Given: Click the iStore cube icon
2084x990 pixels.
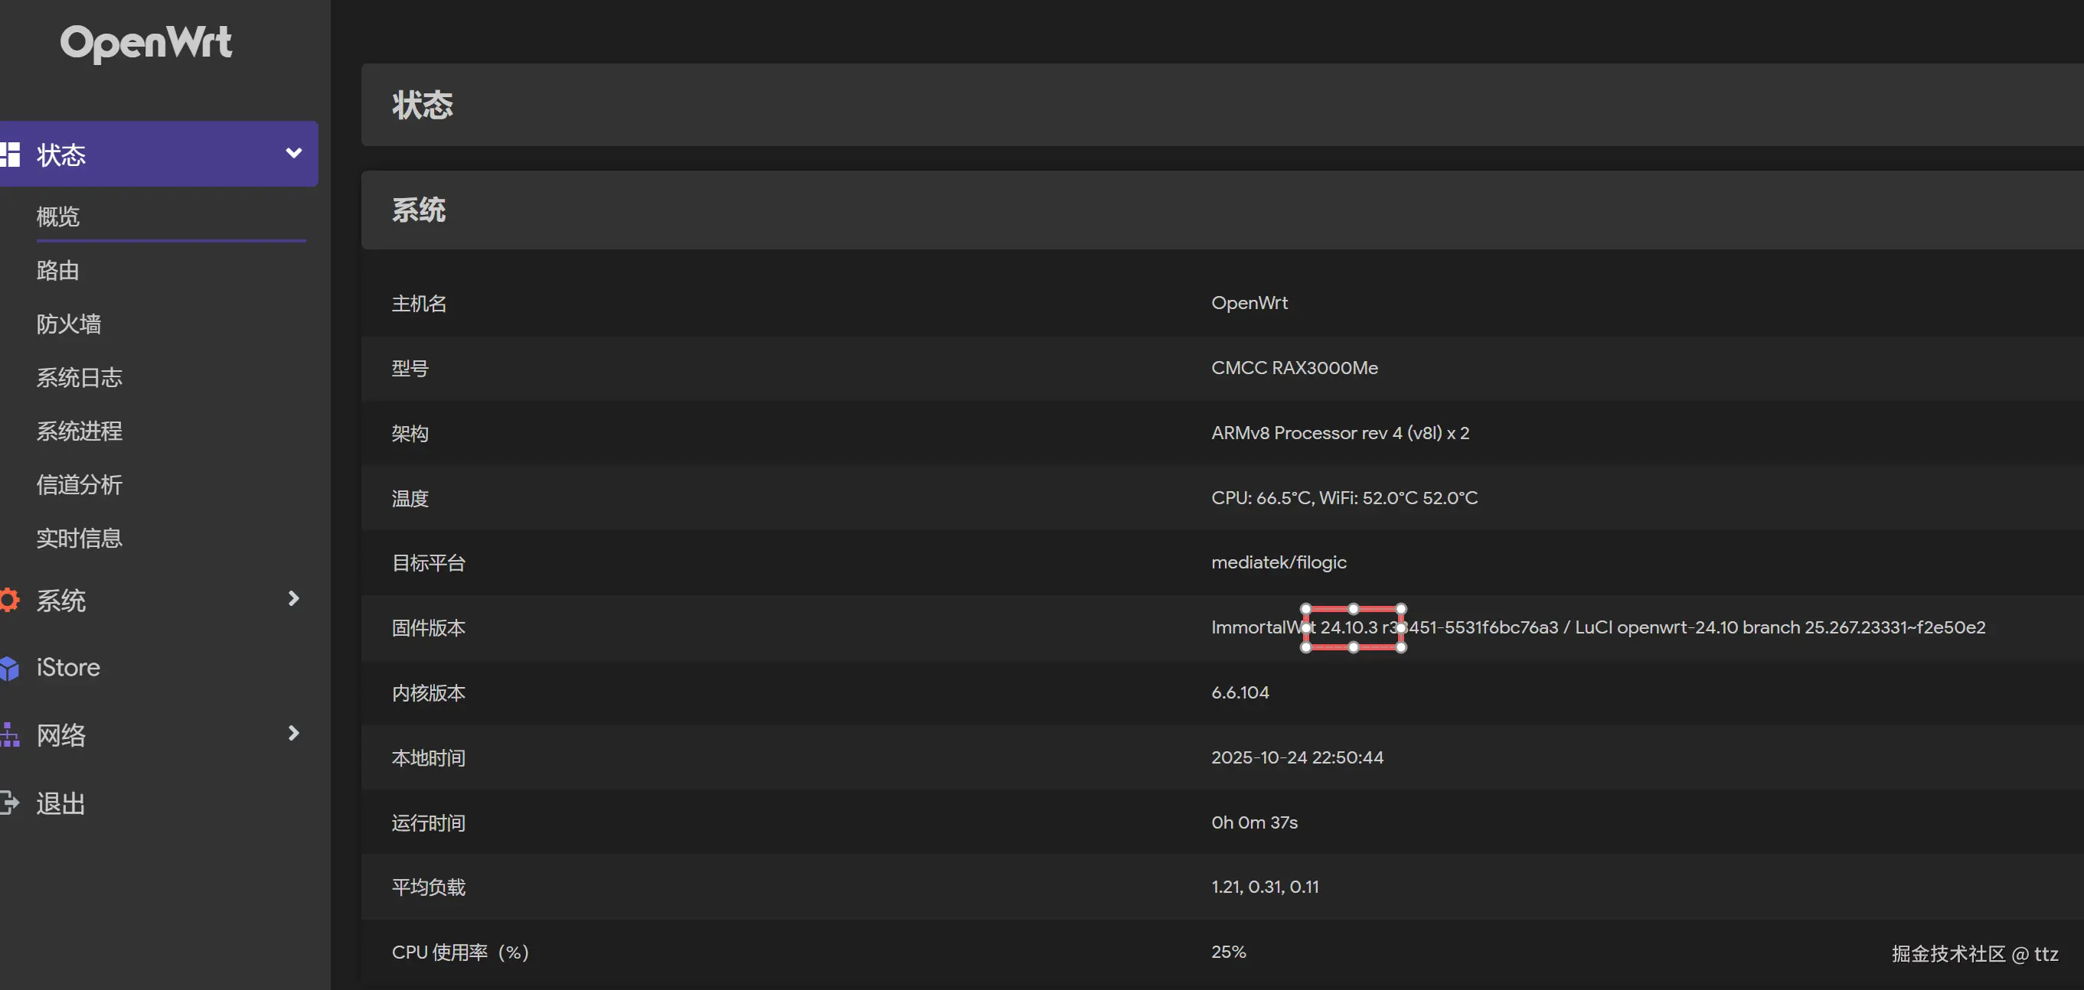Looking at the screenshot, I should (x=9, y=669).
